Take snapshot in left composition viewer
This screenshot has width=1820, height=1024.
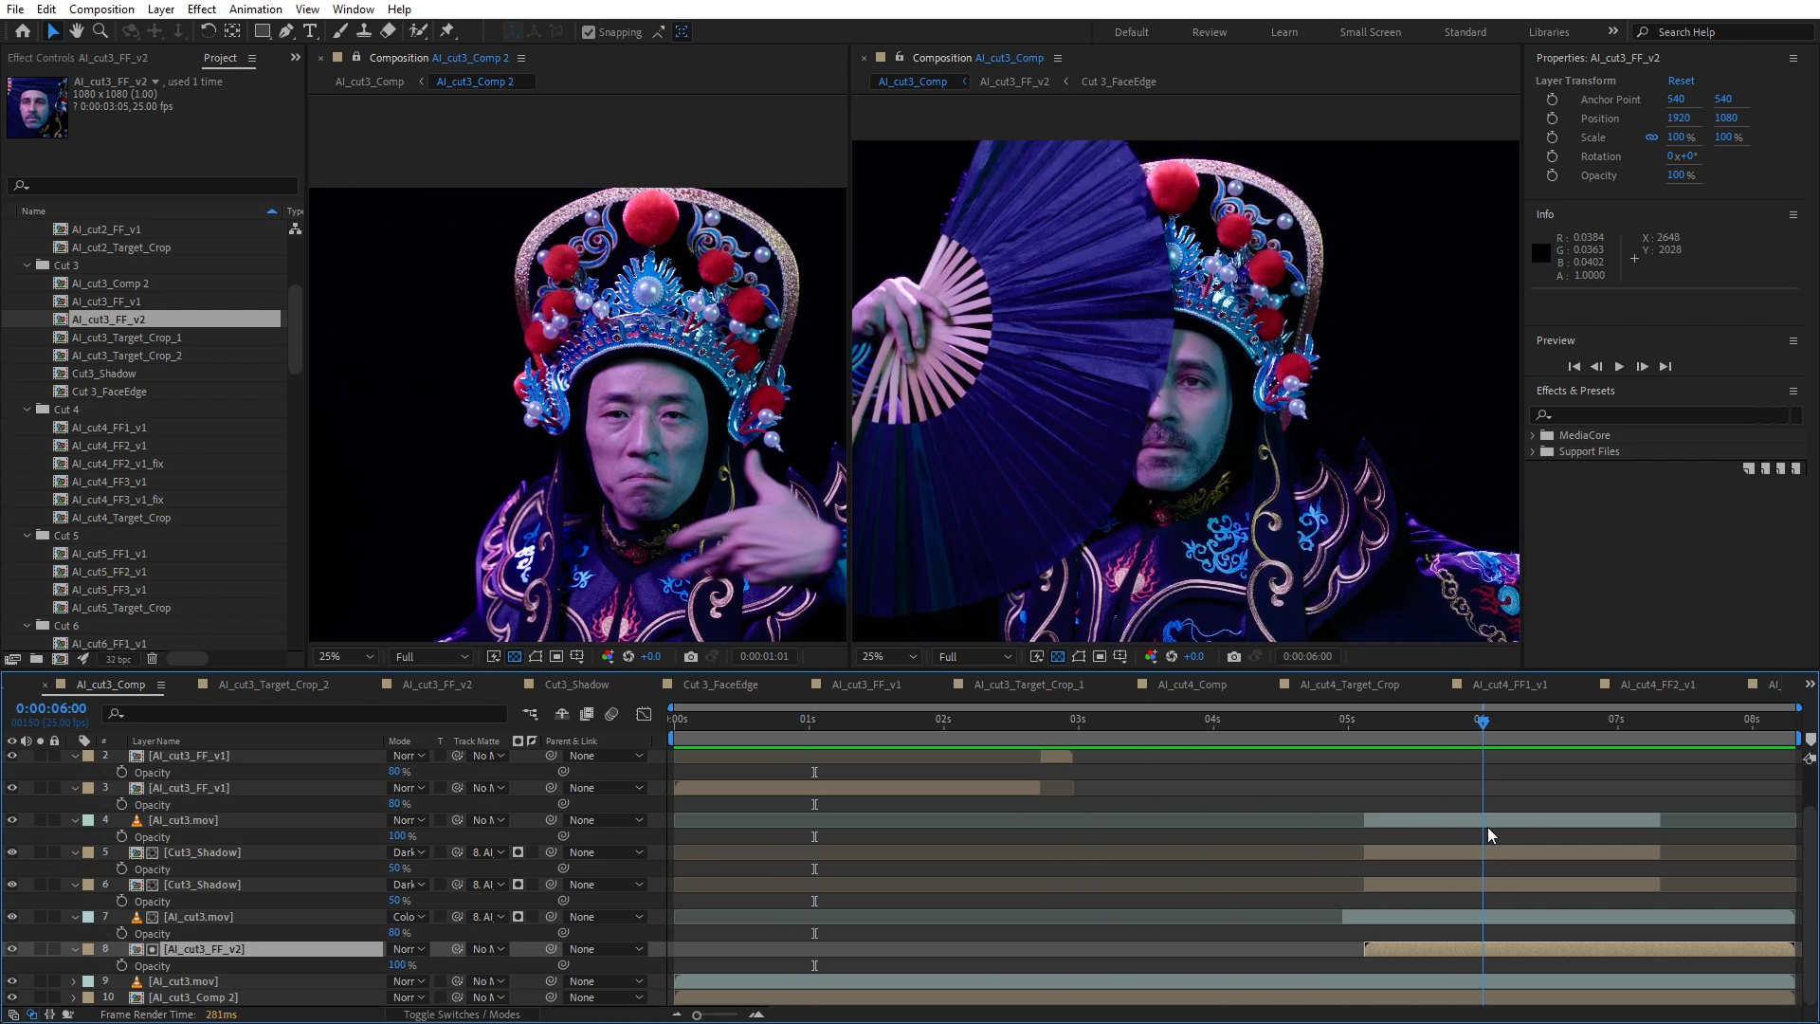pyautogui.click(x=691, y=656)
